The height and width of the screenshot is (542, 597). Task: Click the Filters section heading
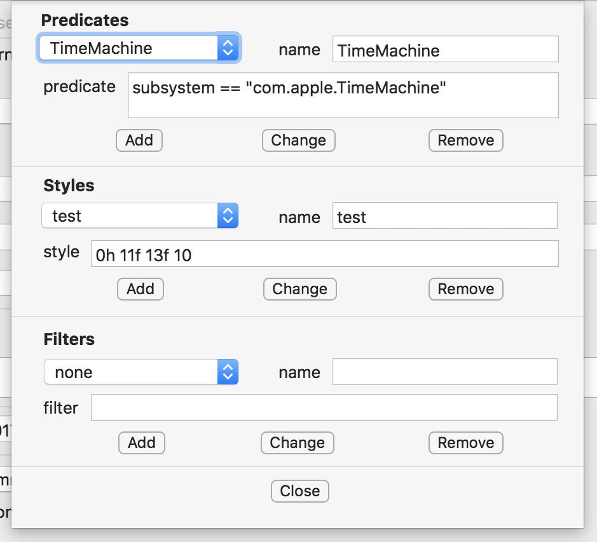point(69,339)
